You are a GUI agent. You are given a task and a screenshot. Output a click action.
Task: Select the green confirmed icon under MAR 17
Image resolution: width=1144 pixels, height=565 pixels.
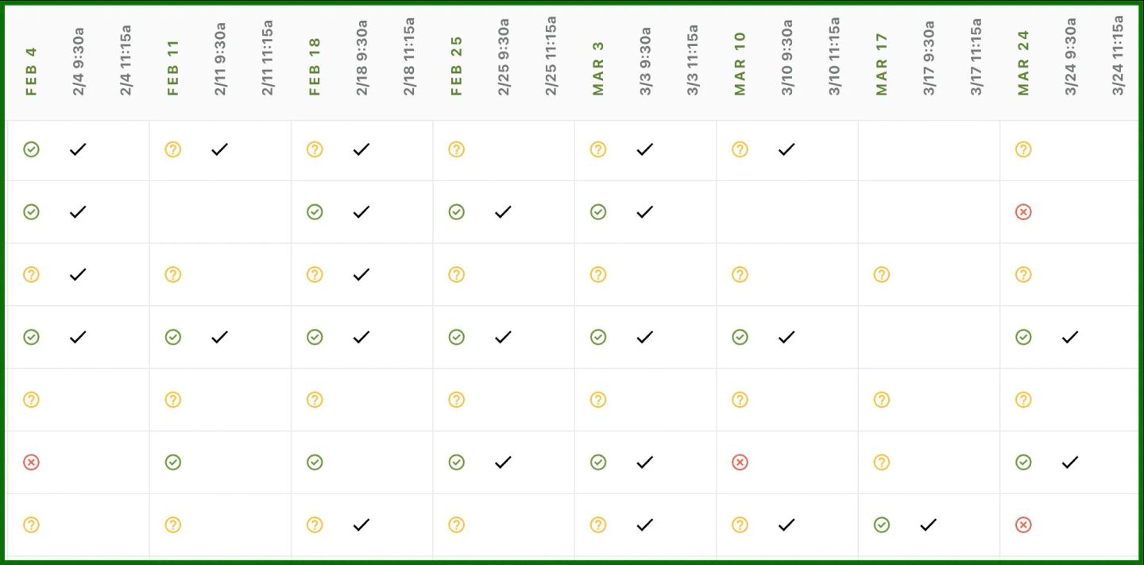(x=881, y=524)
